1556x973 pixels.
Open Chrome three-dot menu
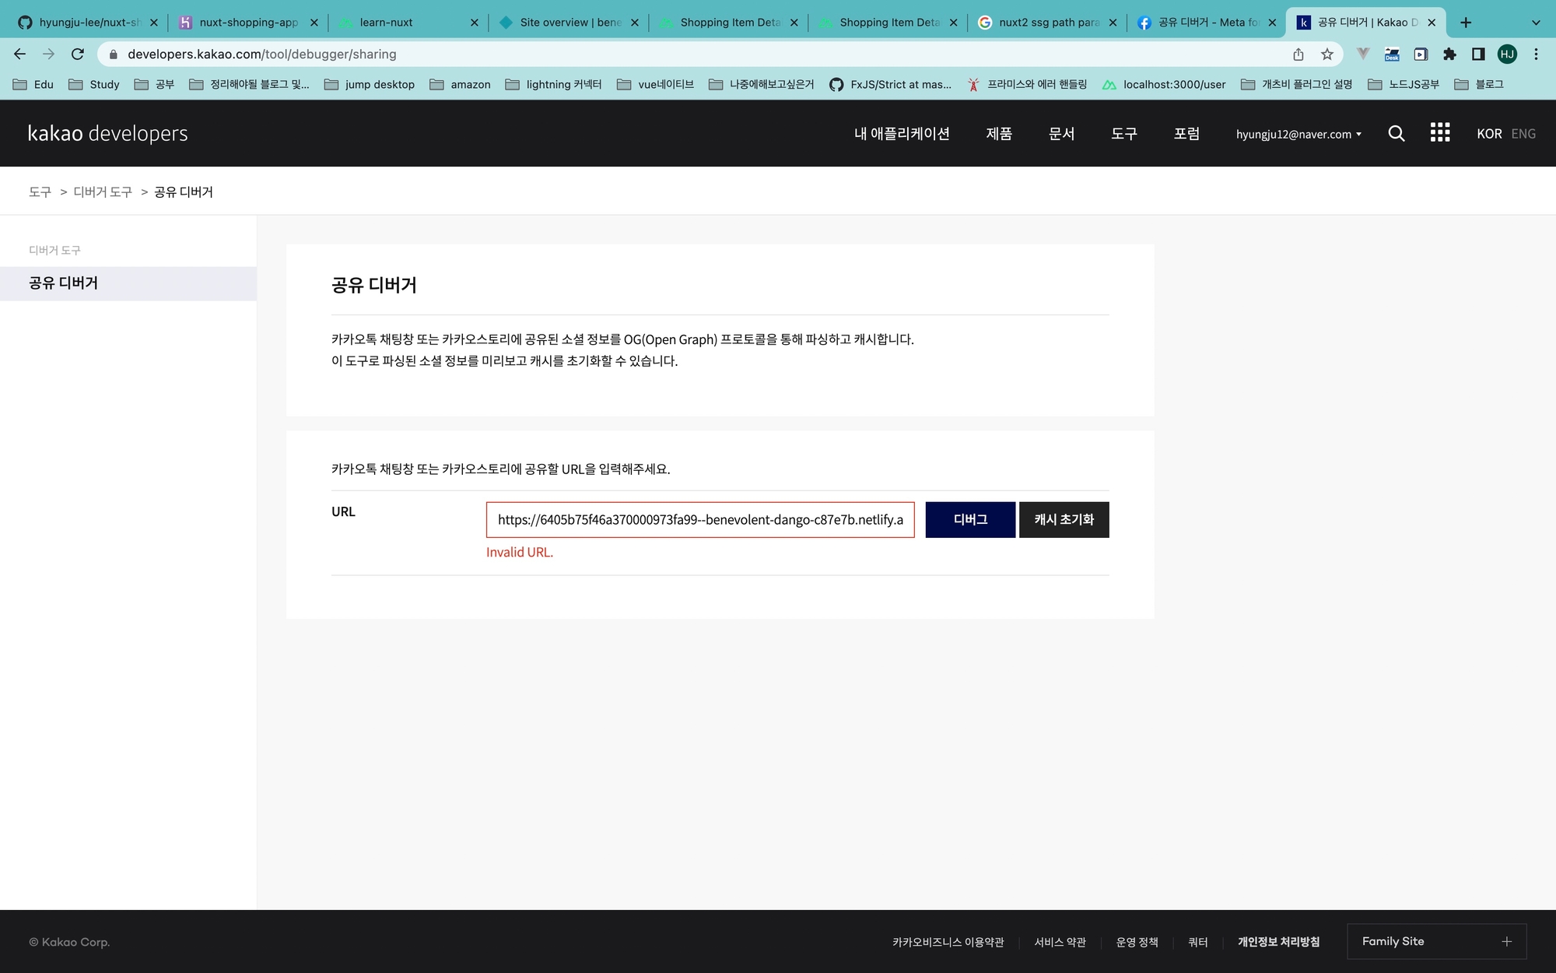[x=1536, y=54]
